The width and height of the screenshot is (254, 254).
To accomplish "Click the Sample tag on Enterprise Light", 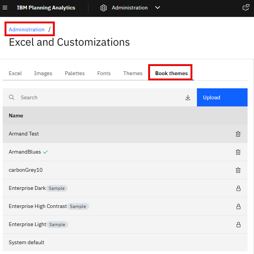I will 57,225.
